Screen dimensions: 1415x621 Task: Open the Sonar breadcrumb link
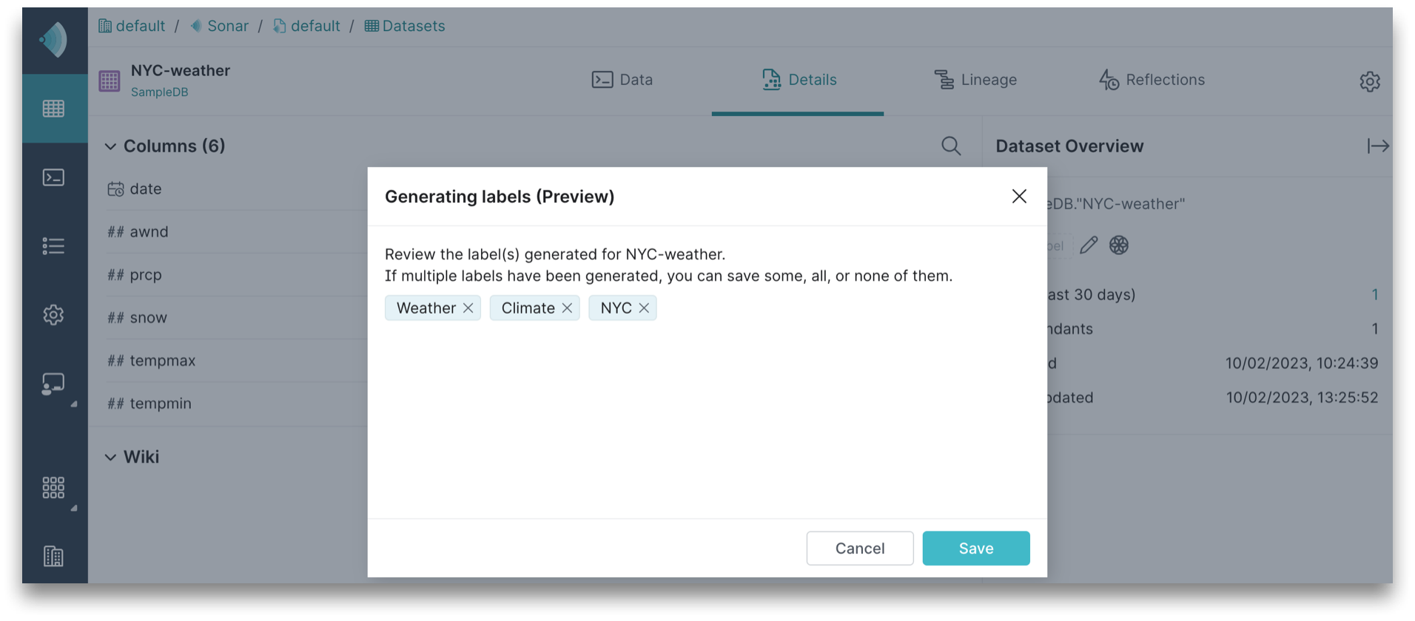coord(219,27)
